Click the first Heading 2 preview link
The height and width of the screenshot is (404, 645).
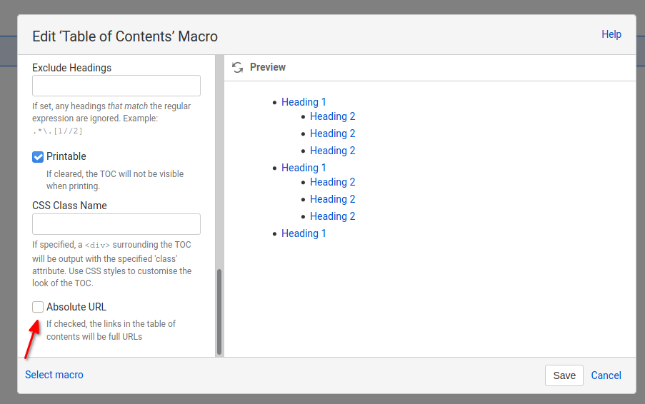coord(332,116)
